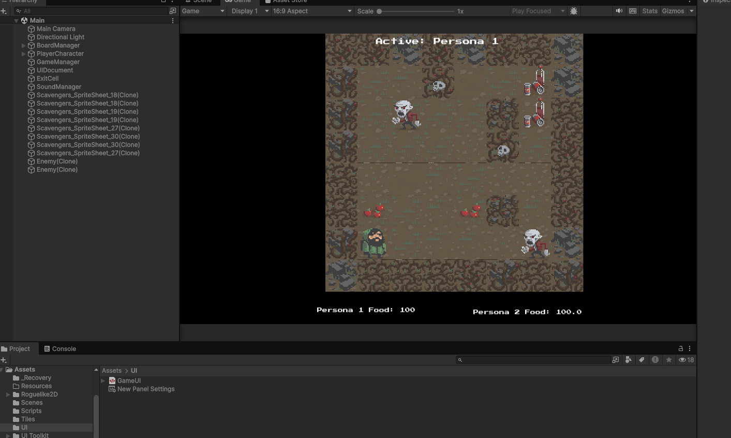The width and height of the screenshot is (731, 438).
Task: Open the 16:9 Aspect dropdown
Action: pos(312,11)
